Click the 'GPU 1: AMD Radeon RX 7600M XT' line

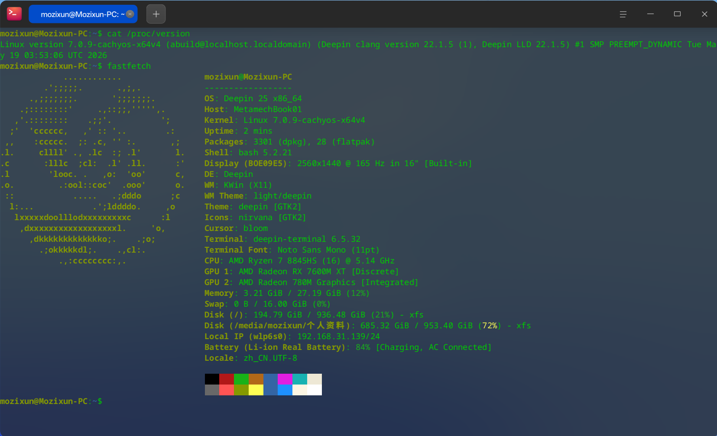302,272
